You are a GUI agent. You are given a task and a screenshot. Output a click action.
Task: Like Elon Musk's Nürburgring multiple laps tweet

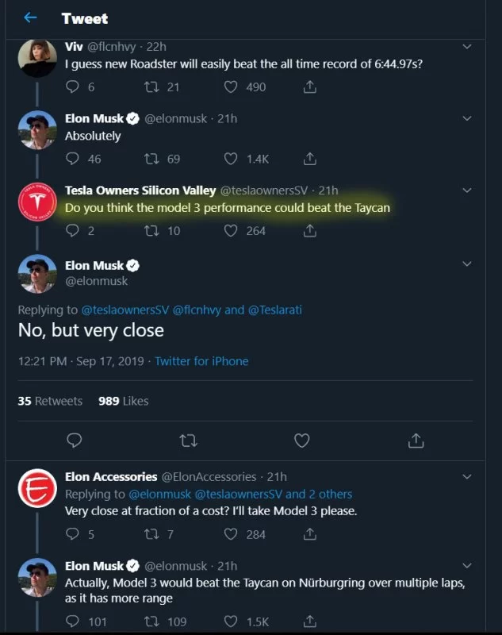point(232,622)
